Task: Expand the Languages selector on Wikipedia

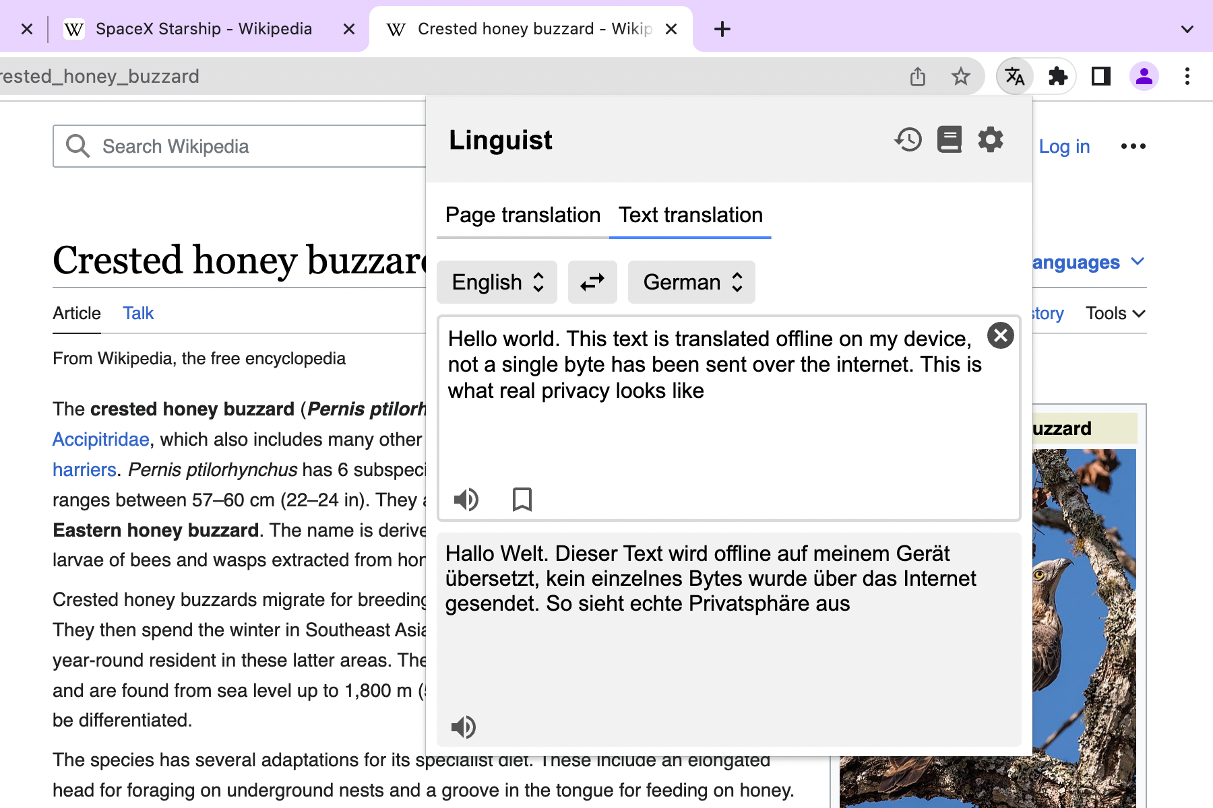Action: tap(1078, 262)
